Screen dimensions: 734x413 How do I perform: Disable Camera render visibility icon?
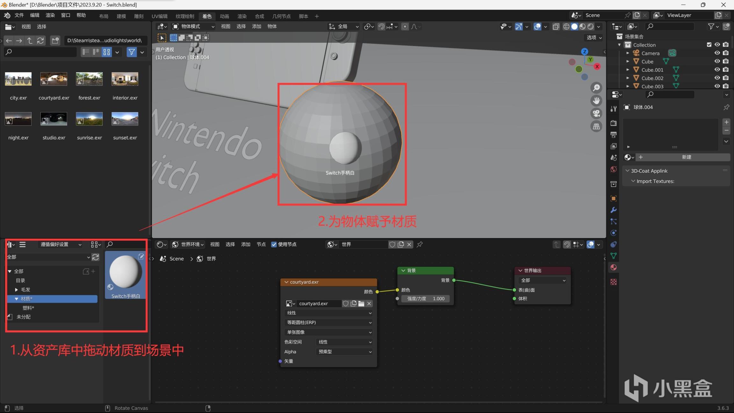click(x=726, y=53)
